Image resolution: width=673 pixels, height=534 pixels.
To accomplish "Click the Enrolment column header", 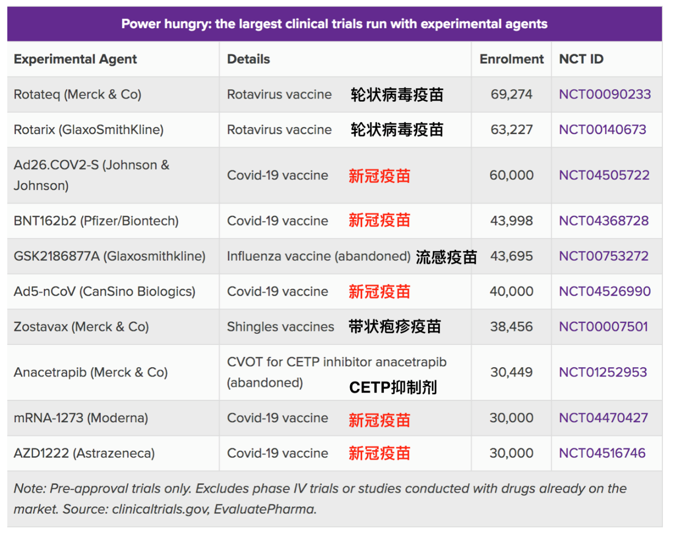I will [x=512, y=59].
